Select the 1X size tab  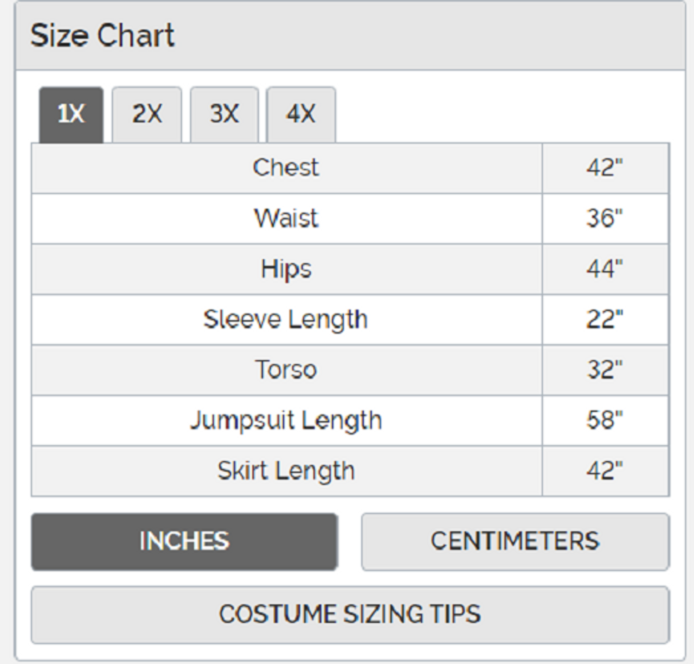click(x=71, y=114)
